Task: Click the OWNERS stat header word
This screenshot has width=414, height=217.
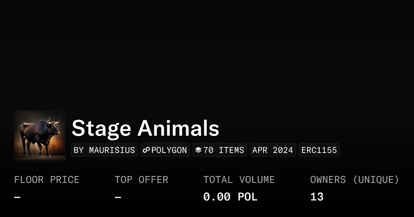Action: point(328,180)
